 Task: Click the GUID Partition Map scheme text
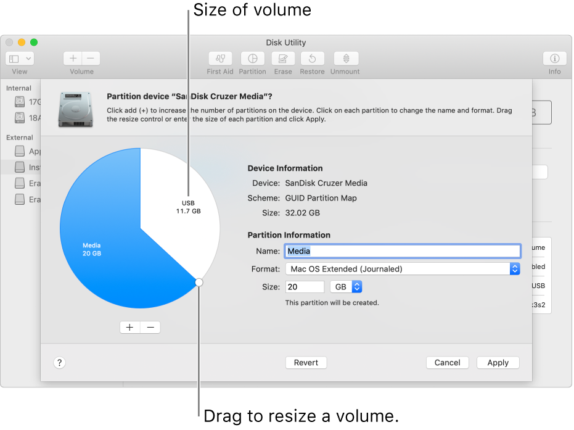321,198
